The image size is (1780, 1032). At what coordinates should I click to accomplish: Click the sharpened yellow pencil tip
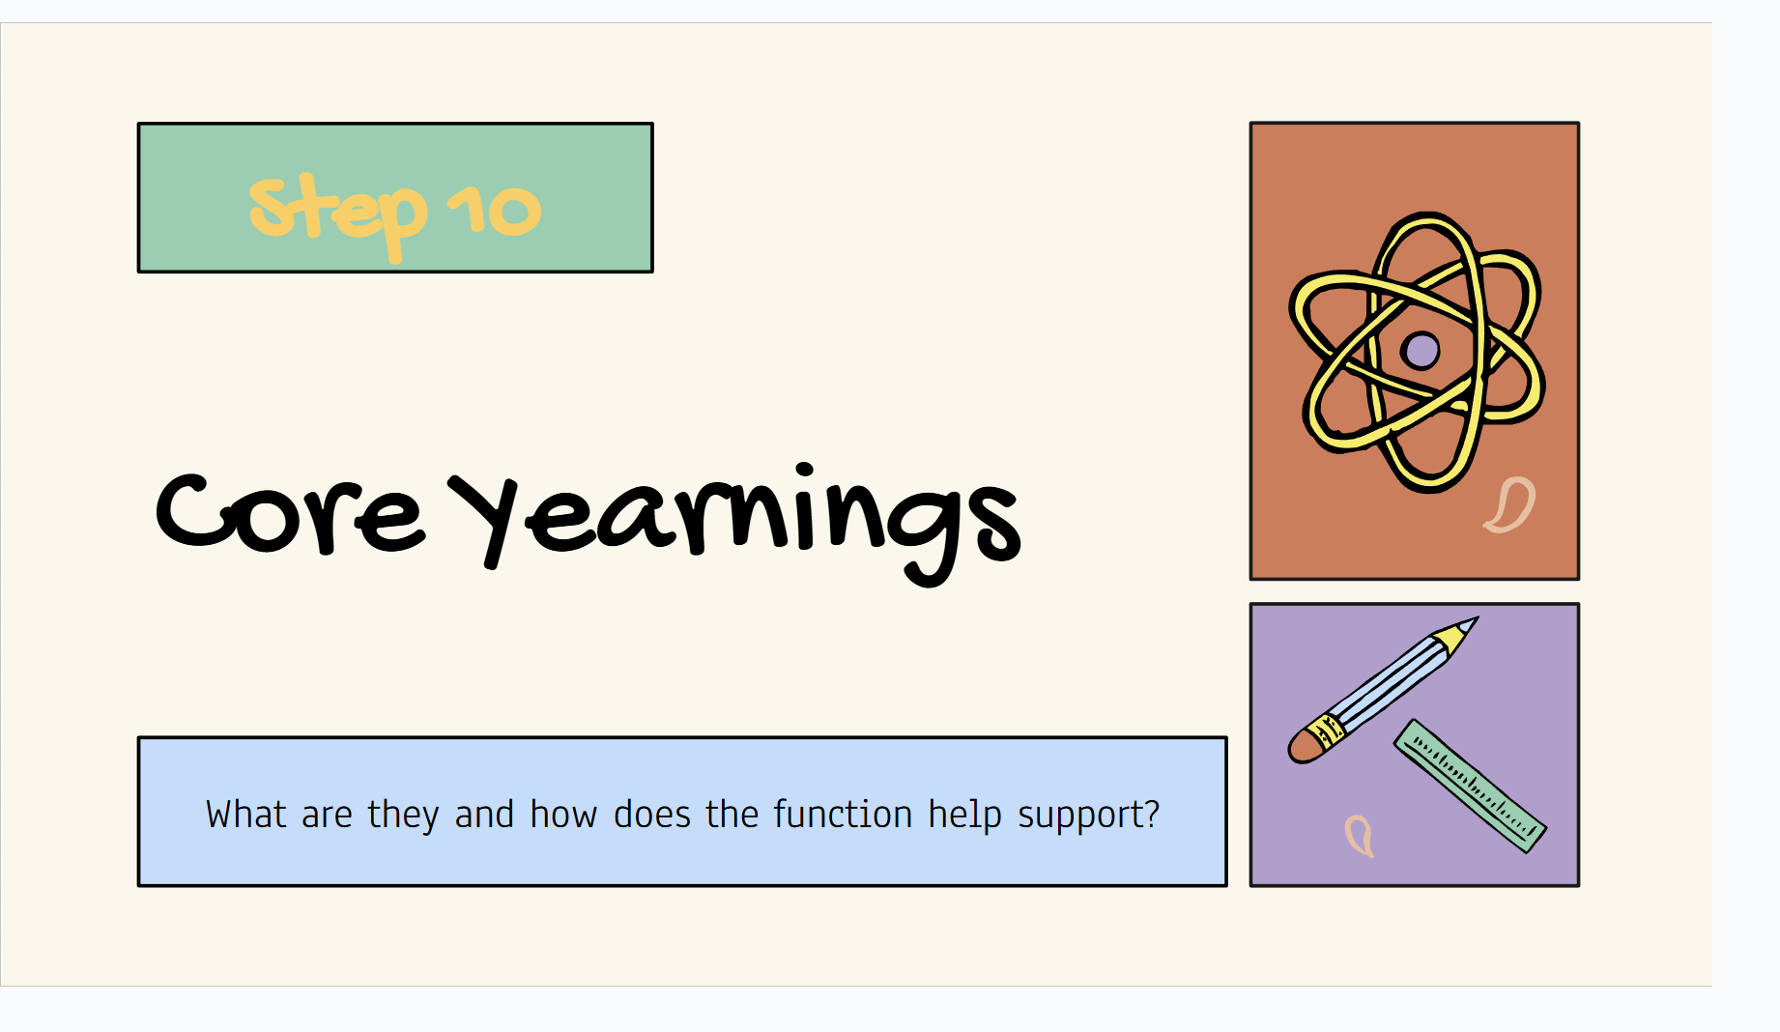[x=1458, y=632]
